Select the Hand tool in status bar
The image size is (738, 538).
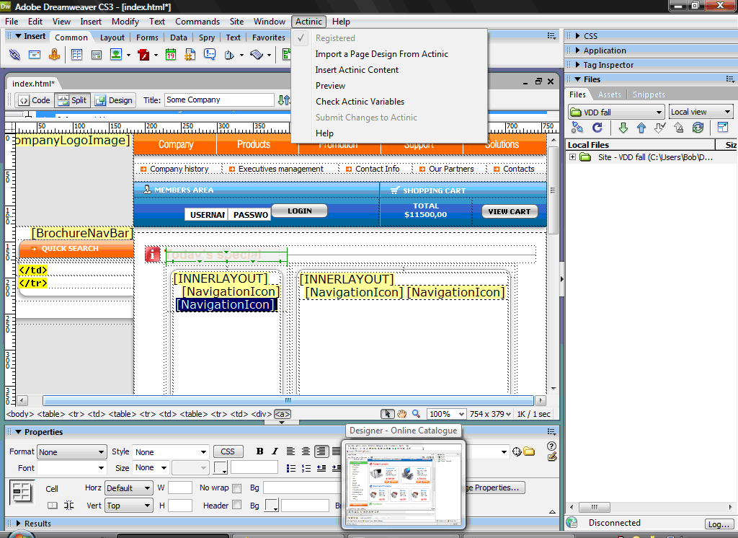[x=402, y=414]
